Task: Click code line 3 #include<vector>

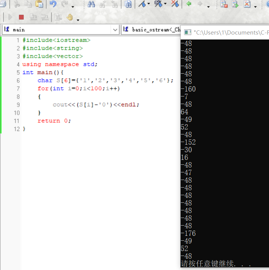Action: click(x=53, y=56)
